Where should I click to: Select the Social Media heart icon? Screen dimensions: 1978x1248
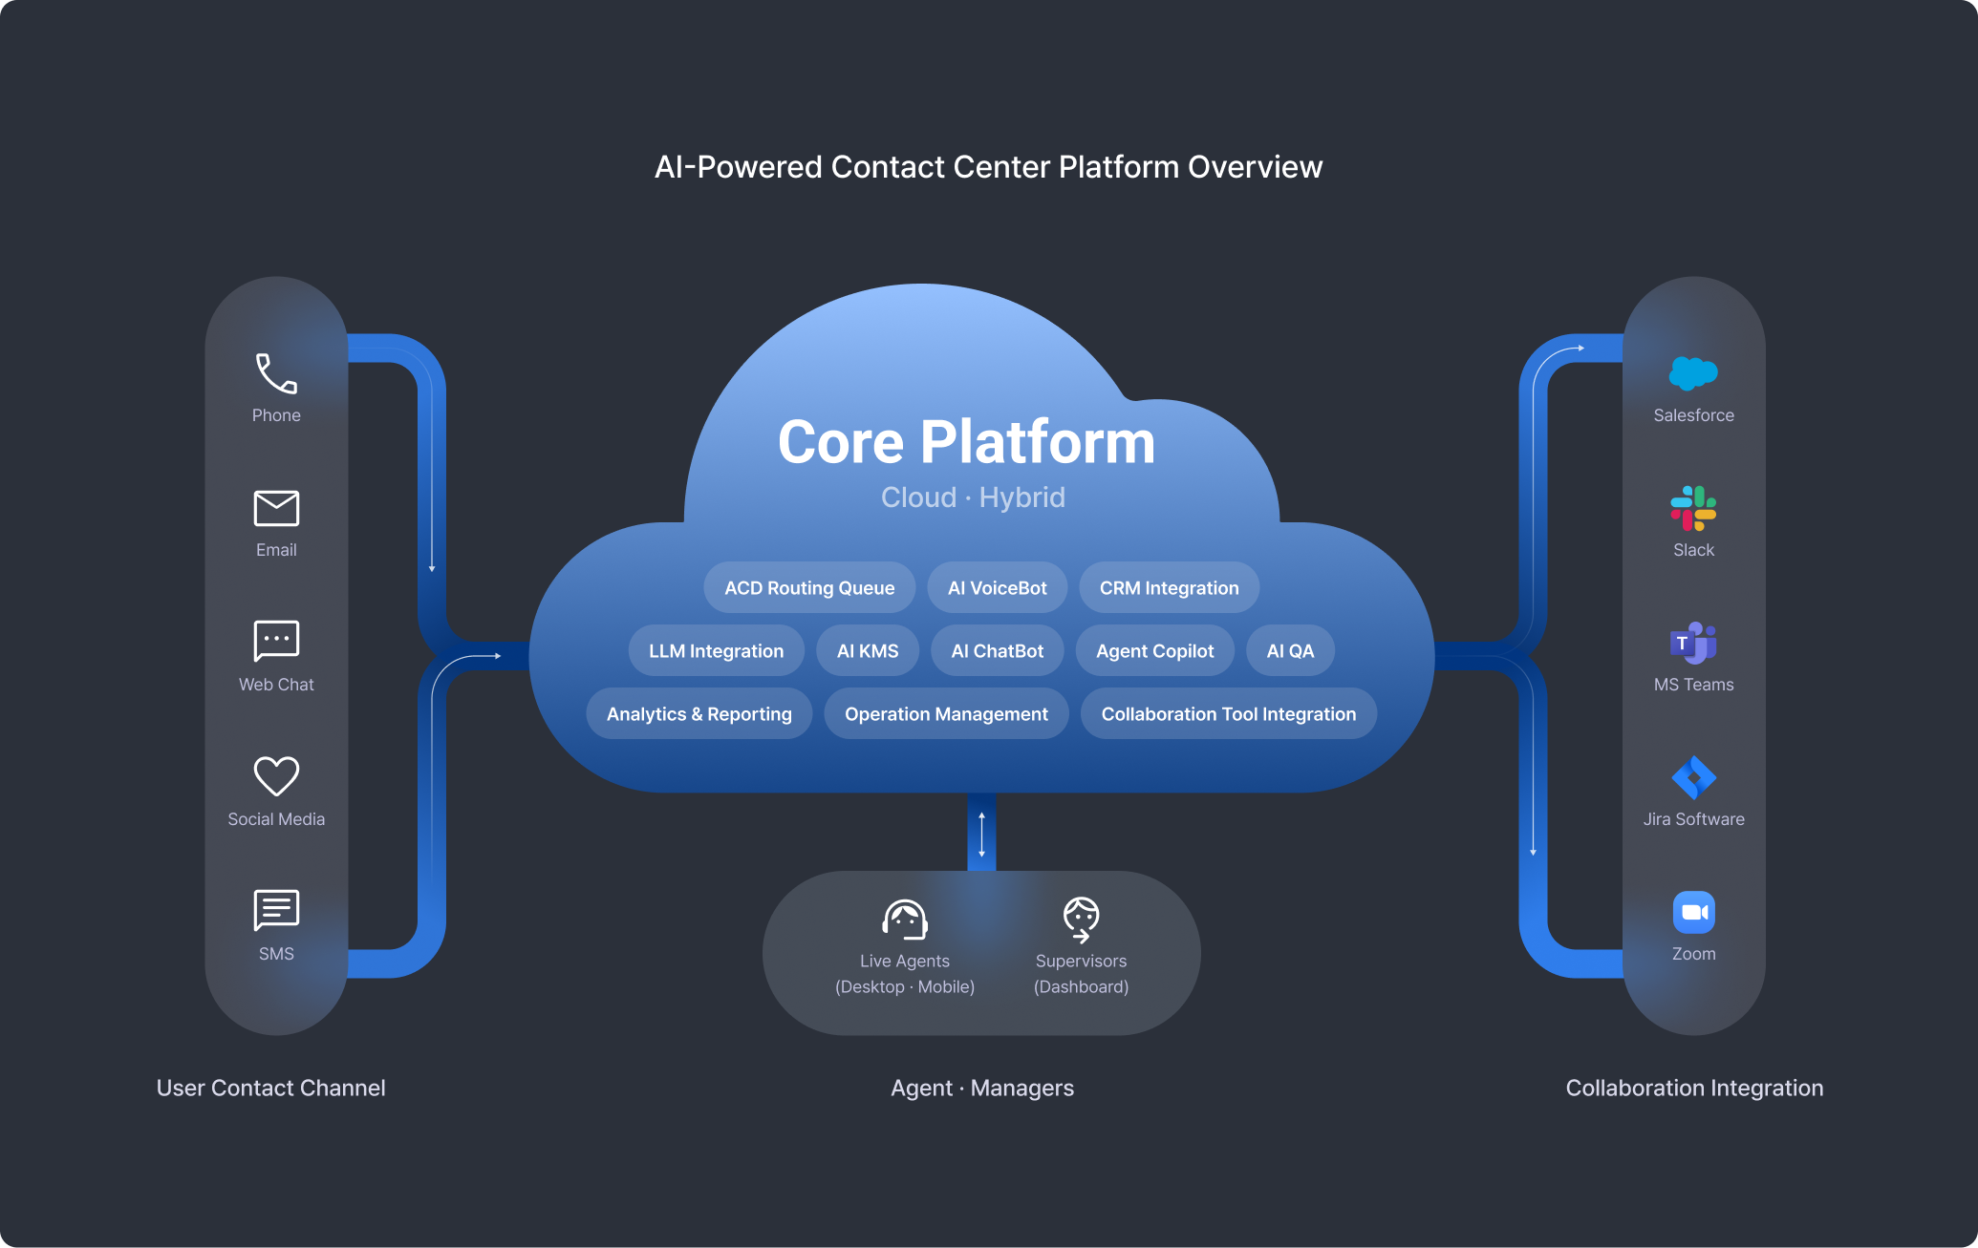[x=276, y=775]
